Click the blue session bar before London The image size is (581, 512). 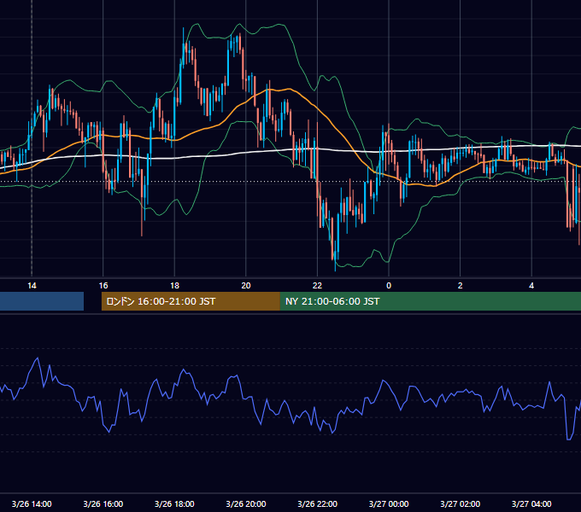(42, 301)
